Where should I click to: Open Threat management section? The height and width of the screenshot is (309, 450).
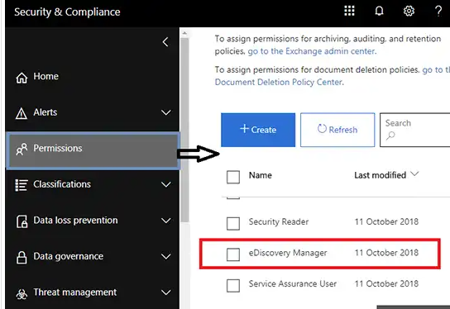[x=75, y=292]
